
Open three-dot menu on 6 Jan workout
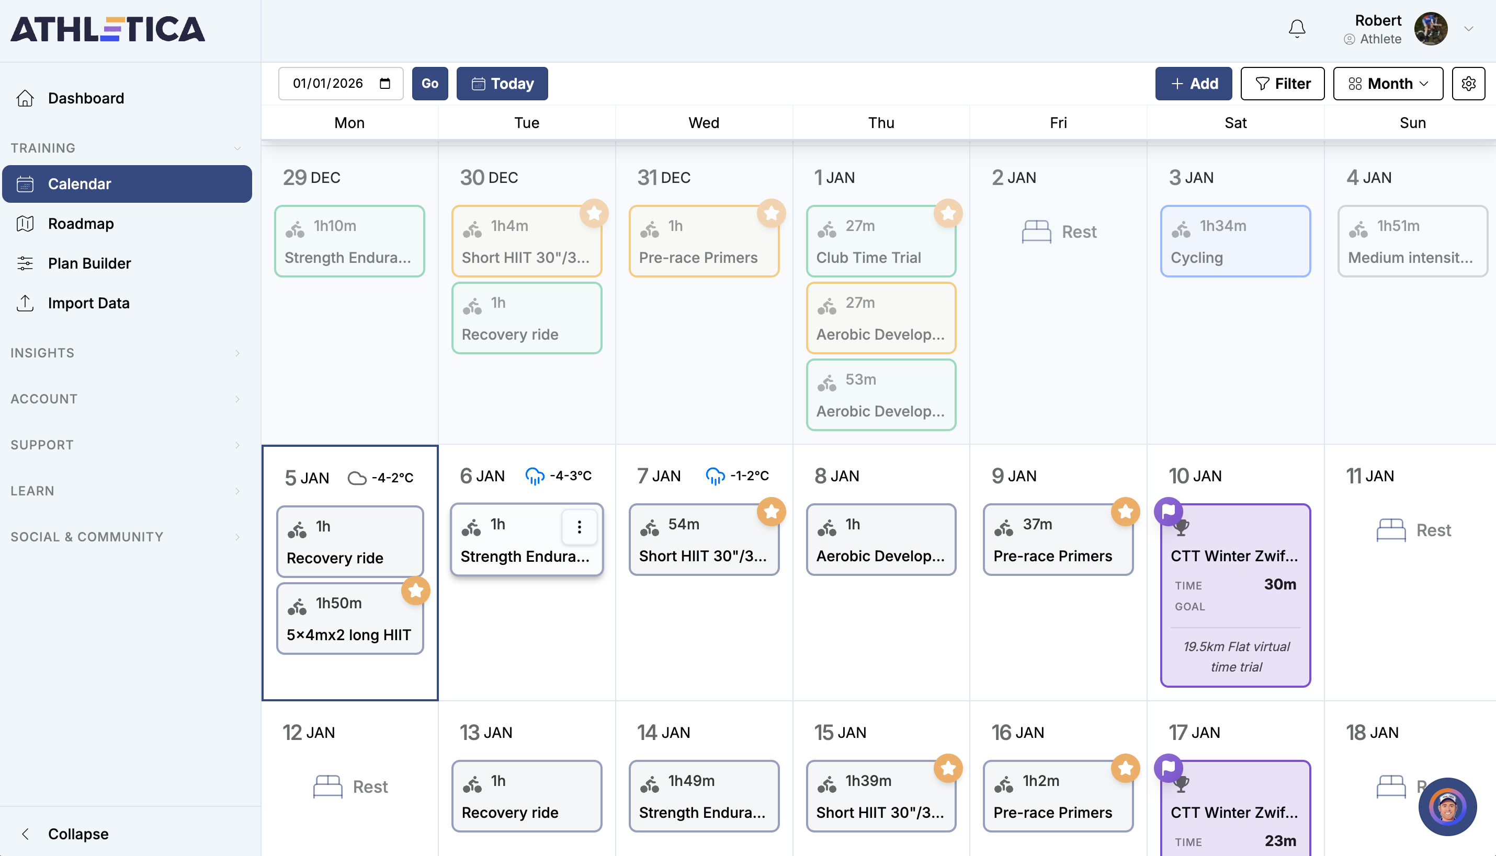pos(579,527)
